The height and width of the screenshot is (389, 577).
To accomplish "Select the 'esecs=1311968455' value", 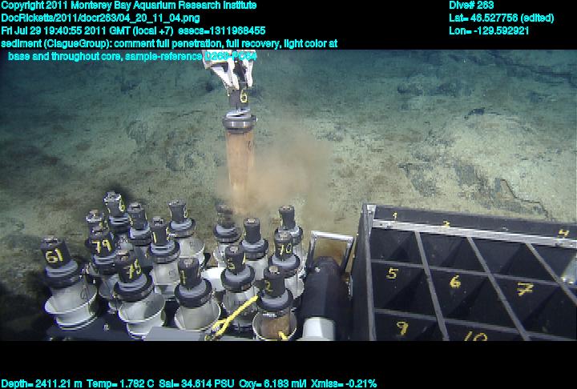I will tap(221, 30).
